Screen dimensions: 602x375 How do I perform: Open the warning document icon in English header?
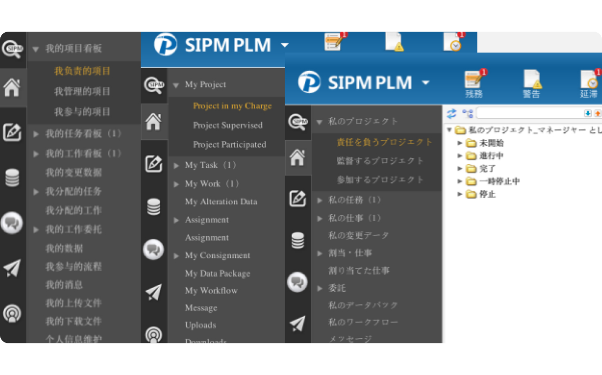394,42
